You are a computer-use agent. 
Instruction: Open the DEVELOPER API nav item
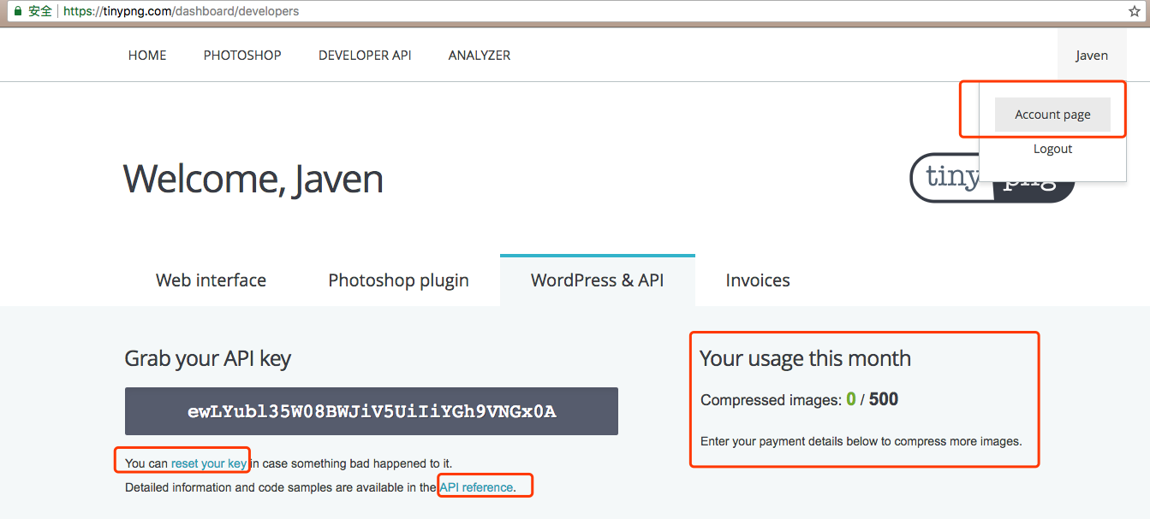[365, 55]
